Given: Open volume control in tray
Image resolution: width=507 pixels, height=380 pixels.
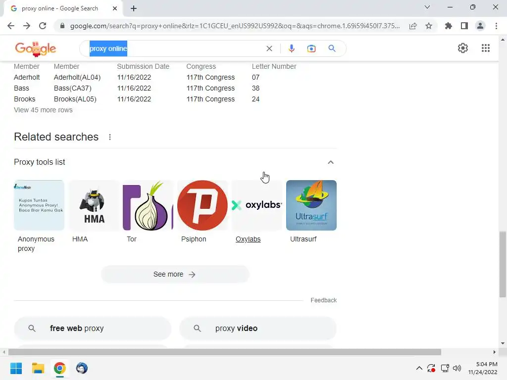Looking at the screenshot, I should [x=457, y=368].
